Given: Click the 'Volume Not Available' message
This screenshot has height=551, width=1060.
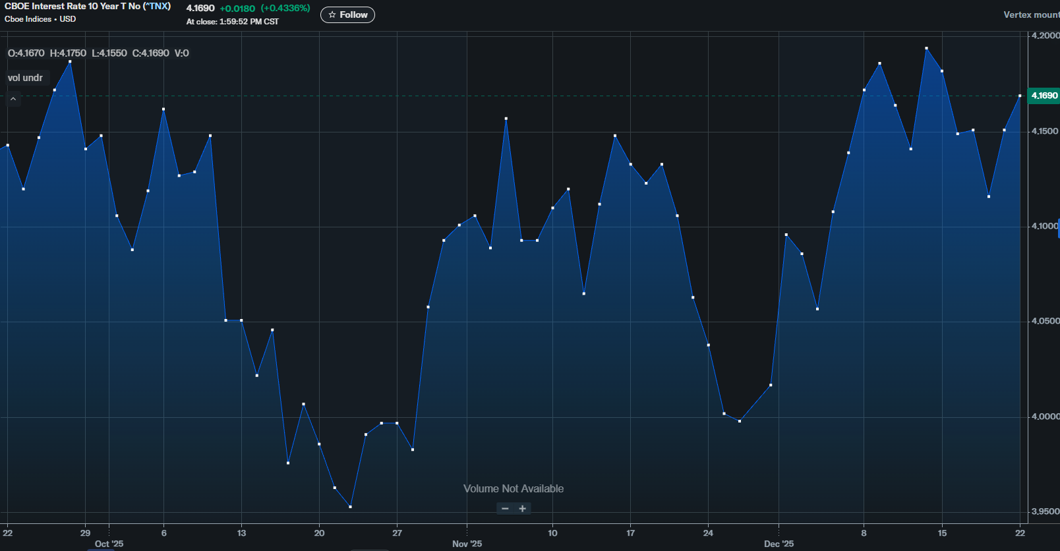Looking at the screenshot, I should [x=514, y=488].
